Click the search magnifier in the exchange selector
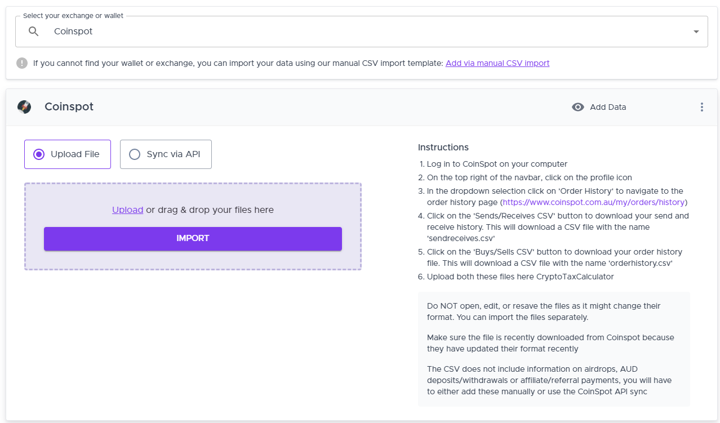720x423 pixels. pyautogui.click(x=33, y=31)
